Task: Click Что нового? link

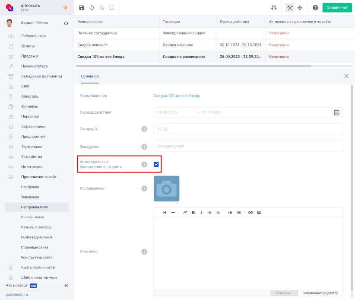Action: click(16, 285)
